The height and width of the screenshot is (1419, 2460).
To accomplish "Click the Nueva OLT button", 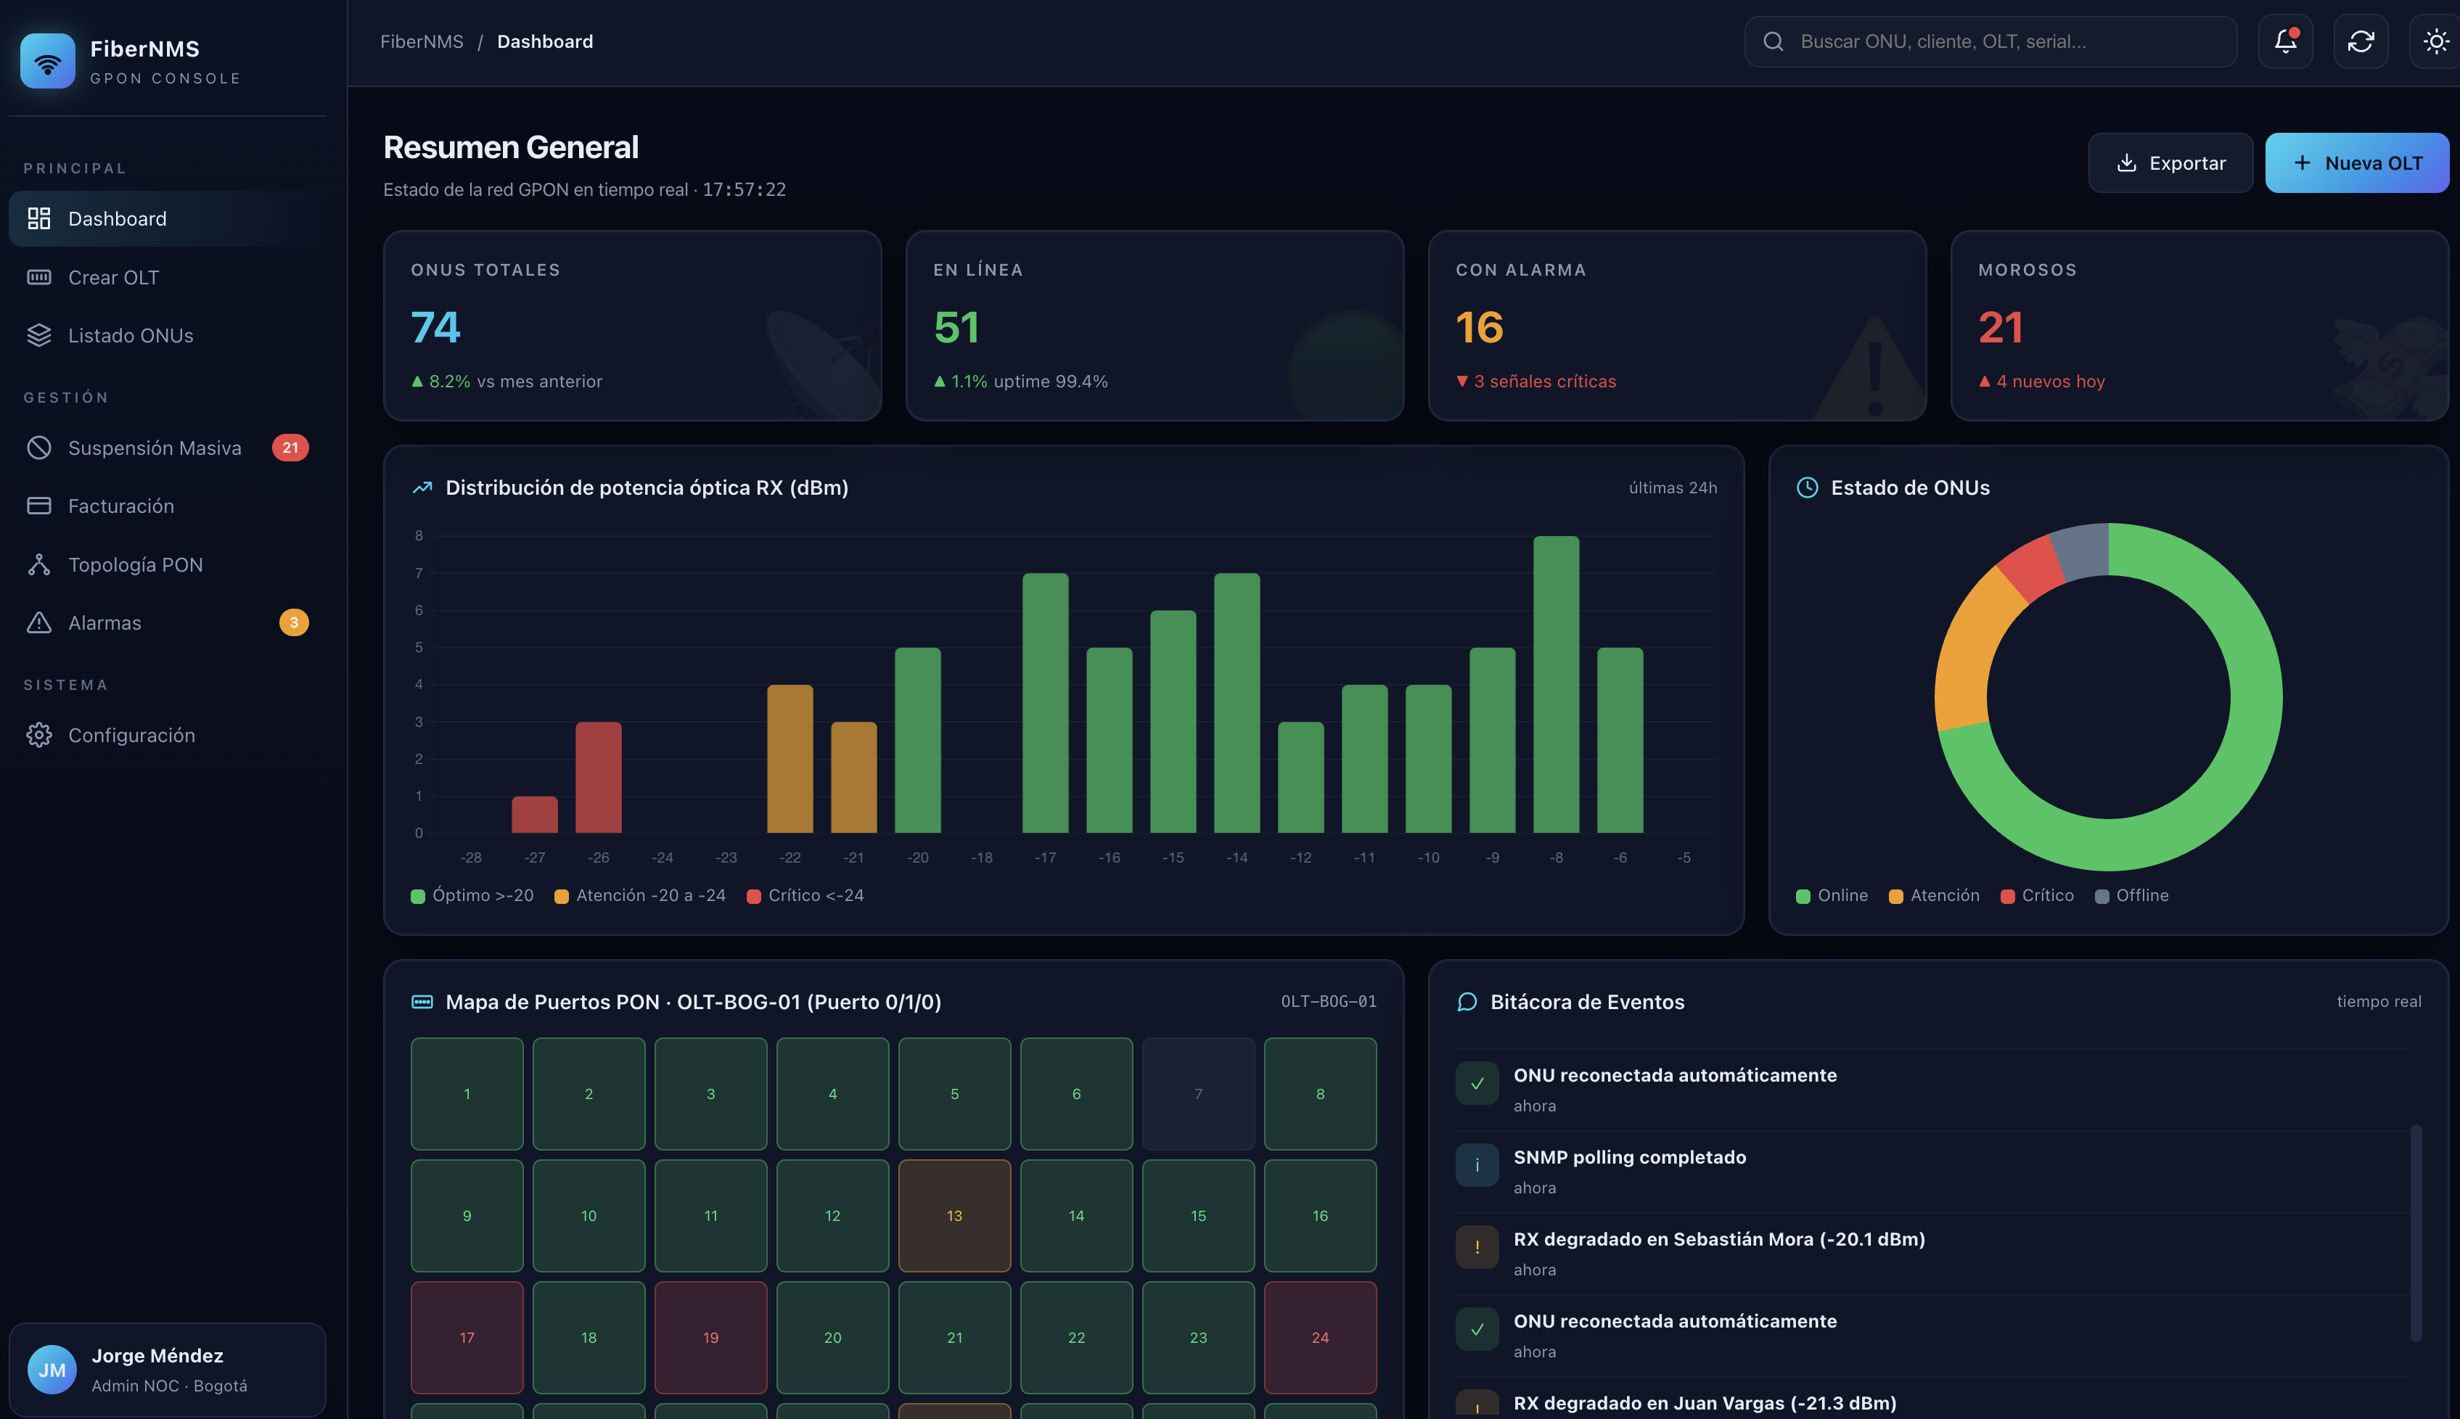I will 2357,163.
